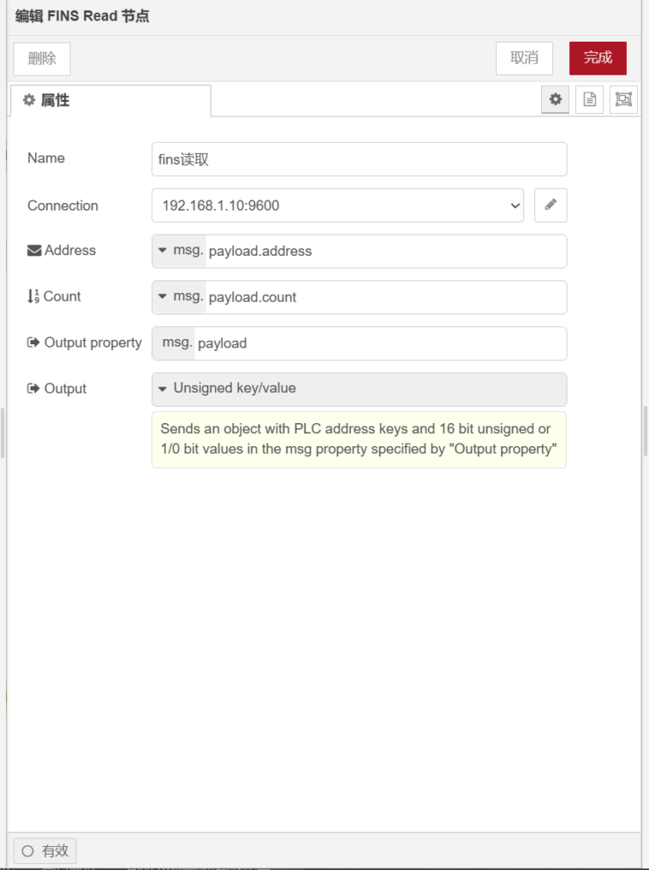Expand Connection dropdown 192.168.1.10:9600
649x870 pixels.
coord(337,205)
